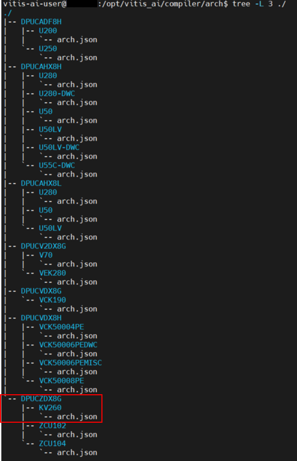297x461 pixels.
Task: Click the DPUCAHX8L directory
Action: coord(41,183)
